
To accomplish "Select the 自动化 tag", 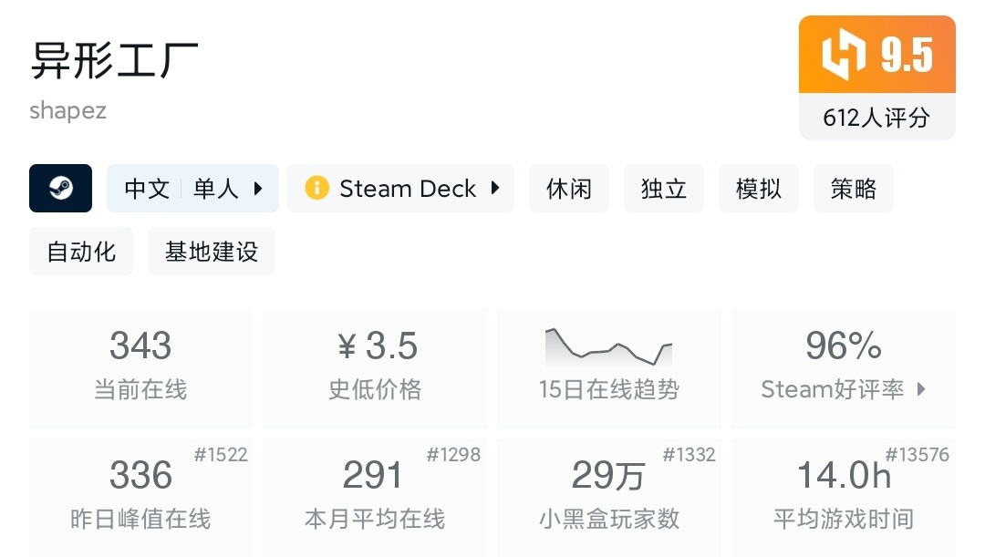I will [81, 252].
